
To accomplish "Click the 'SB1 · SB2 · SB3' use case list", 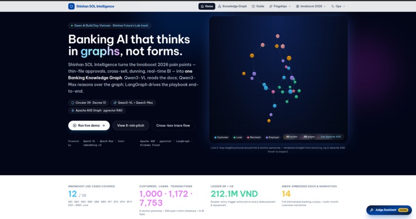I will point(100,204).
